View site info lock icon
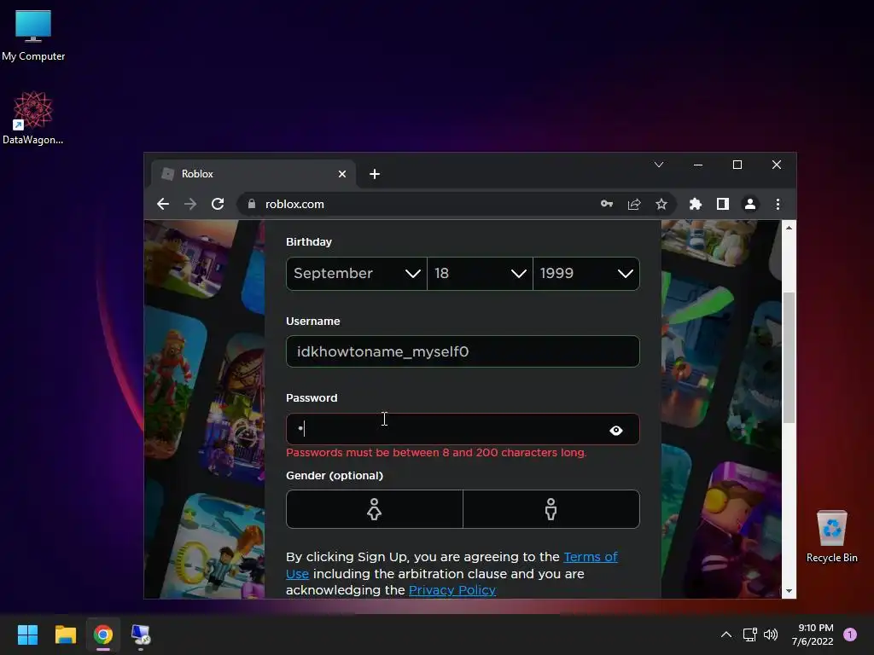Screen dimensions: 874x655 [x=252, y=205]
